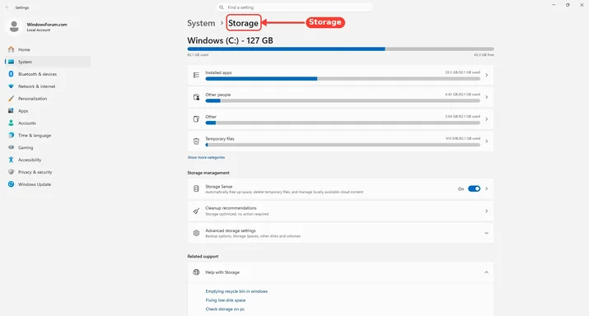This screenshot has width=589, height=316.
Task: Click the Accounts person icon
Action: 11,123
